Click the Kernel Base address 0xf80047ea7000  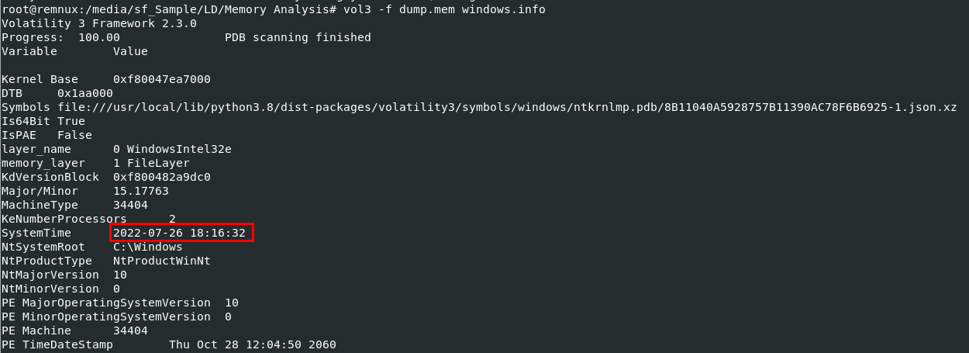pyautogui.click(x=161, y=79)
